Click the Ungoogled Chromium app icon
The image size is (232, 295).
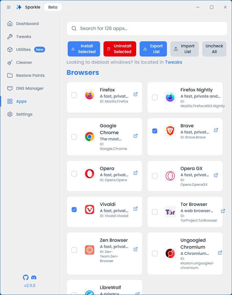pos(170,253)
